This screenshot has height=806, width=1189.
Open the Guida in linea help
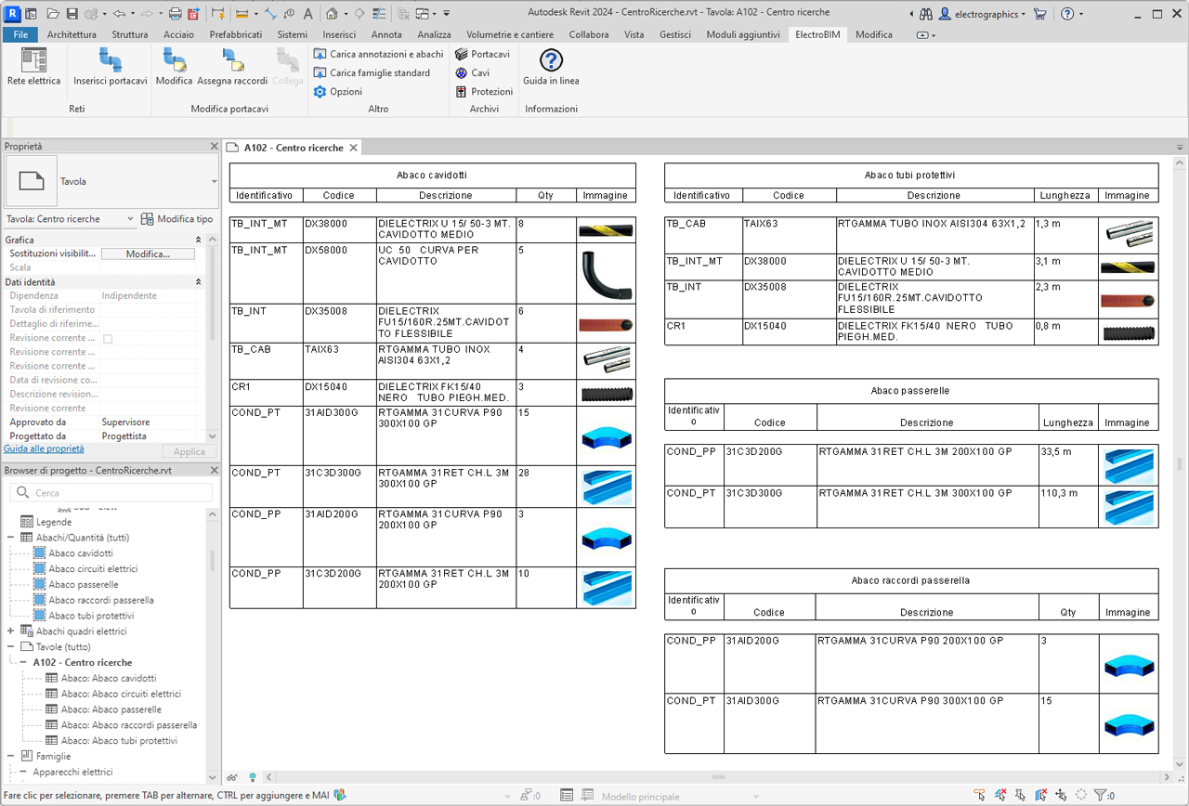click(x=551, y=68)
